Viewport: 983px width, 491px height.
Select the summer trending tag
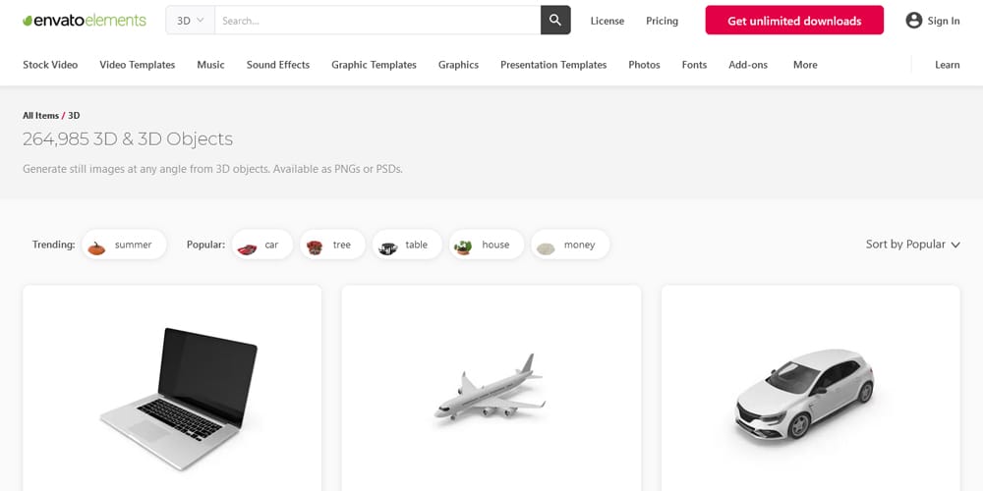coord(124,245)
